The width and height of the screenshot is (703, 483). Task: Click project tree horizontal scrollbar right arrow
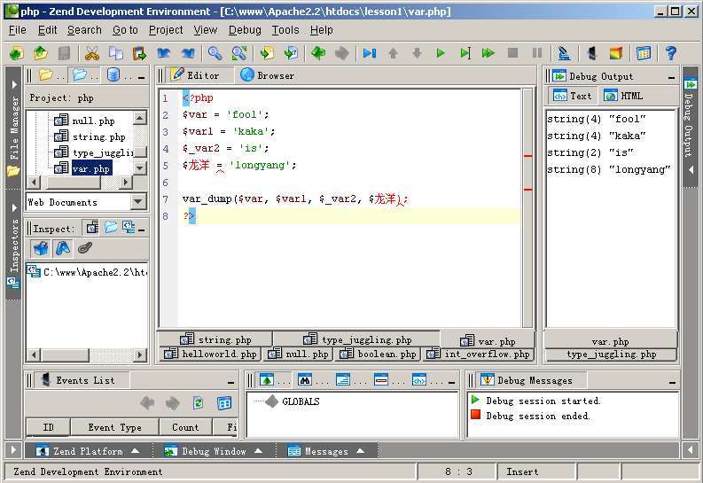[x=126, y=183]
